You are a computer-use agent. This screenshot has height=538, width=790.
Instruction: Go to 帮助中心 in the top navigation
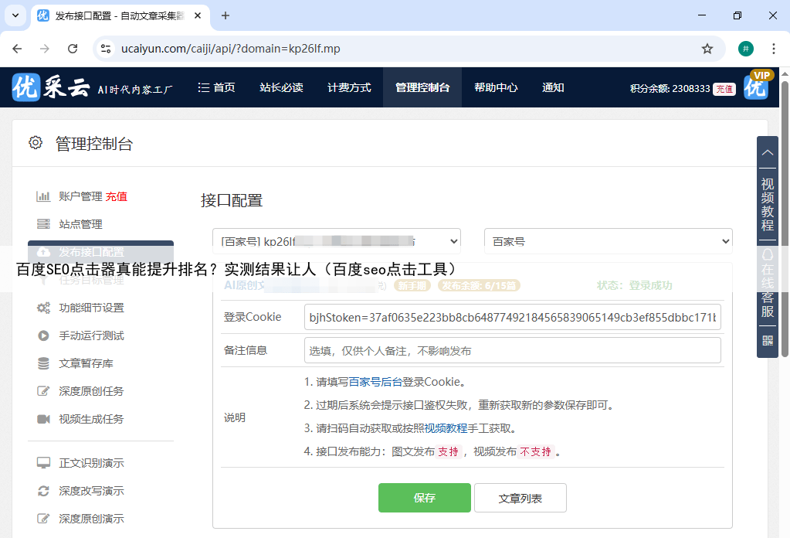(x=496, y=87)
